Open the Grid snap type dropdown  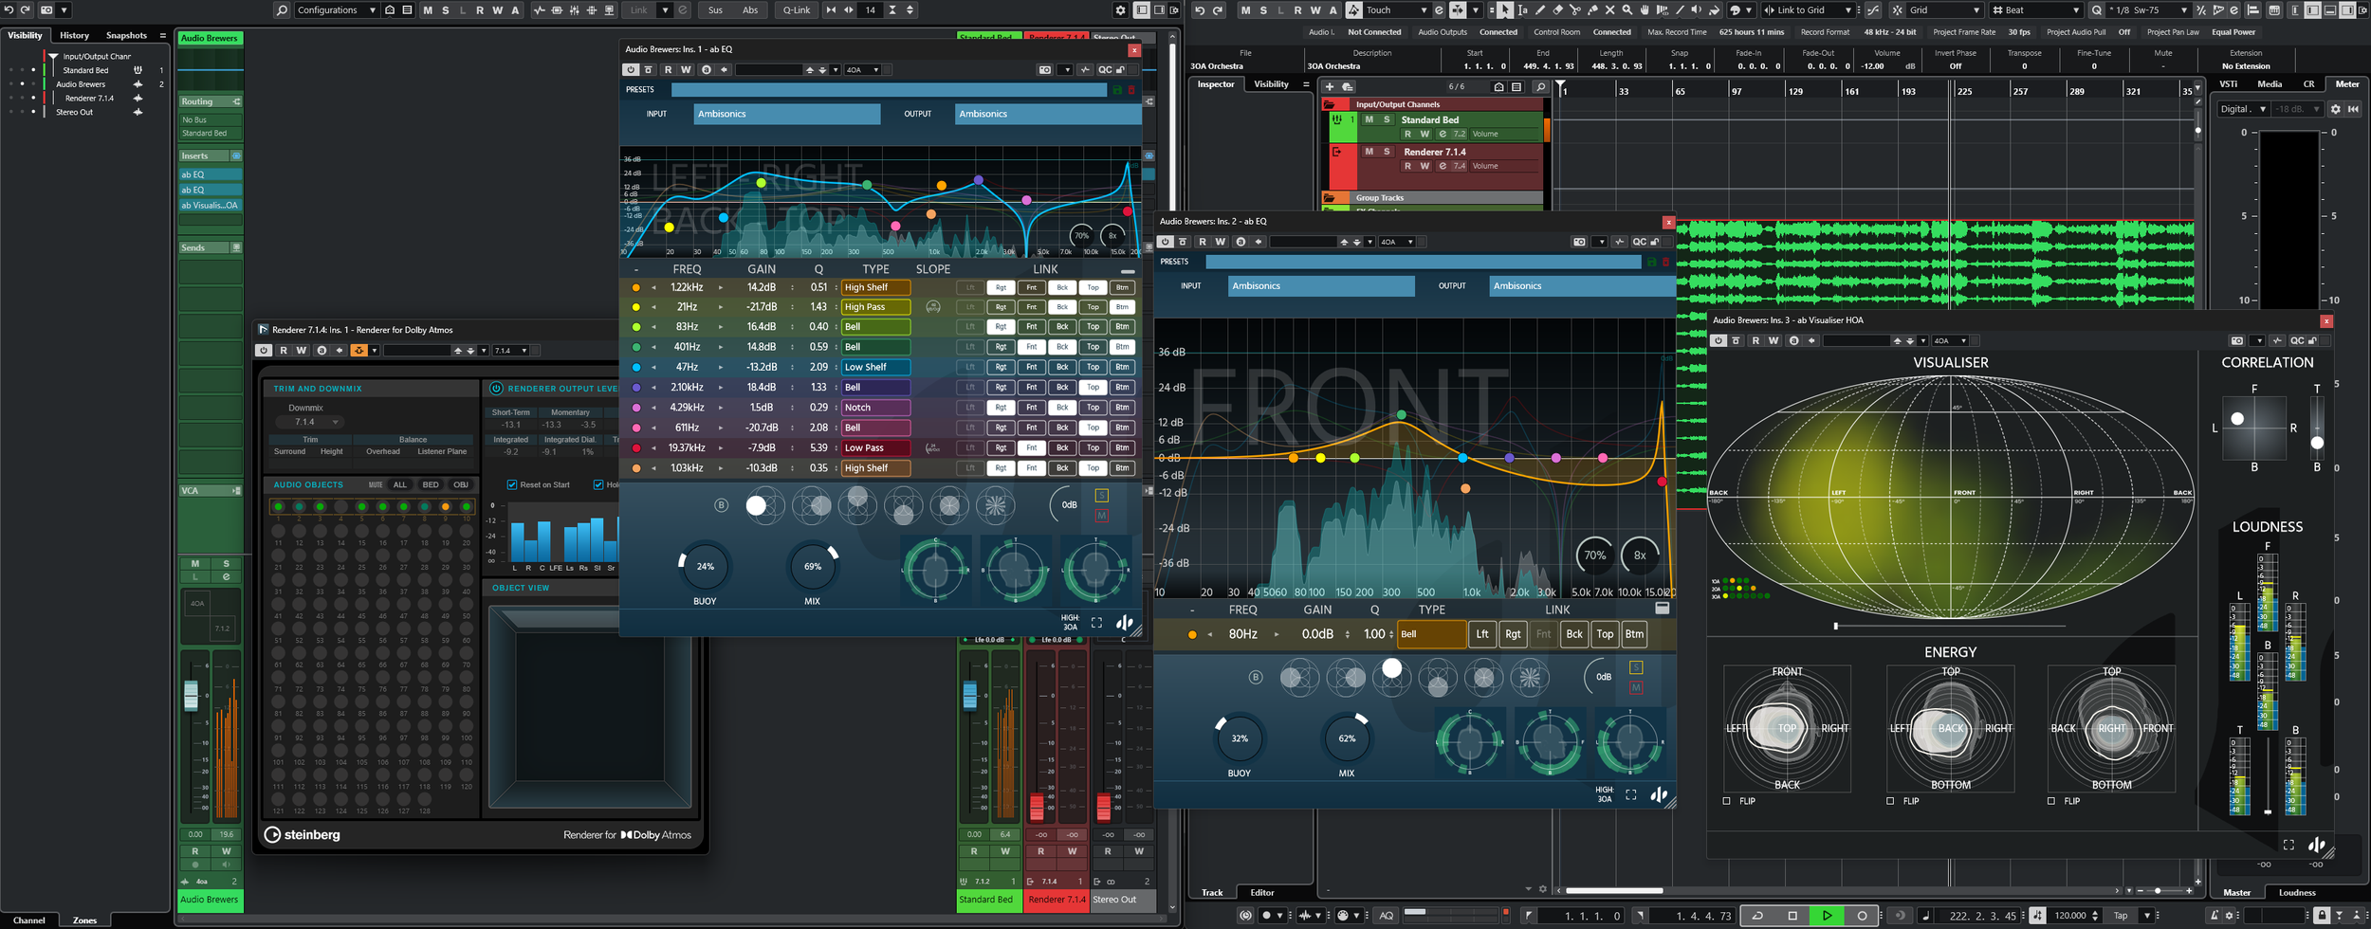1944,9
